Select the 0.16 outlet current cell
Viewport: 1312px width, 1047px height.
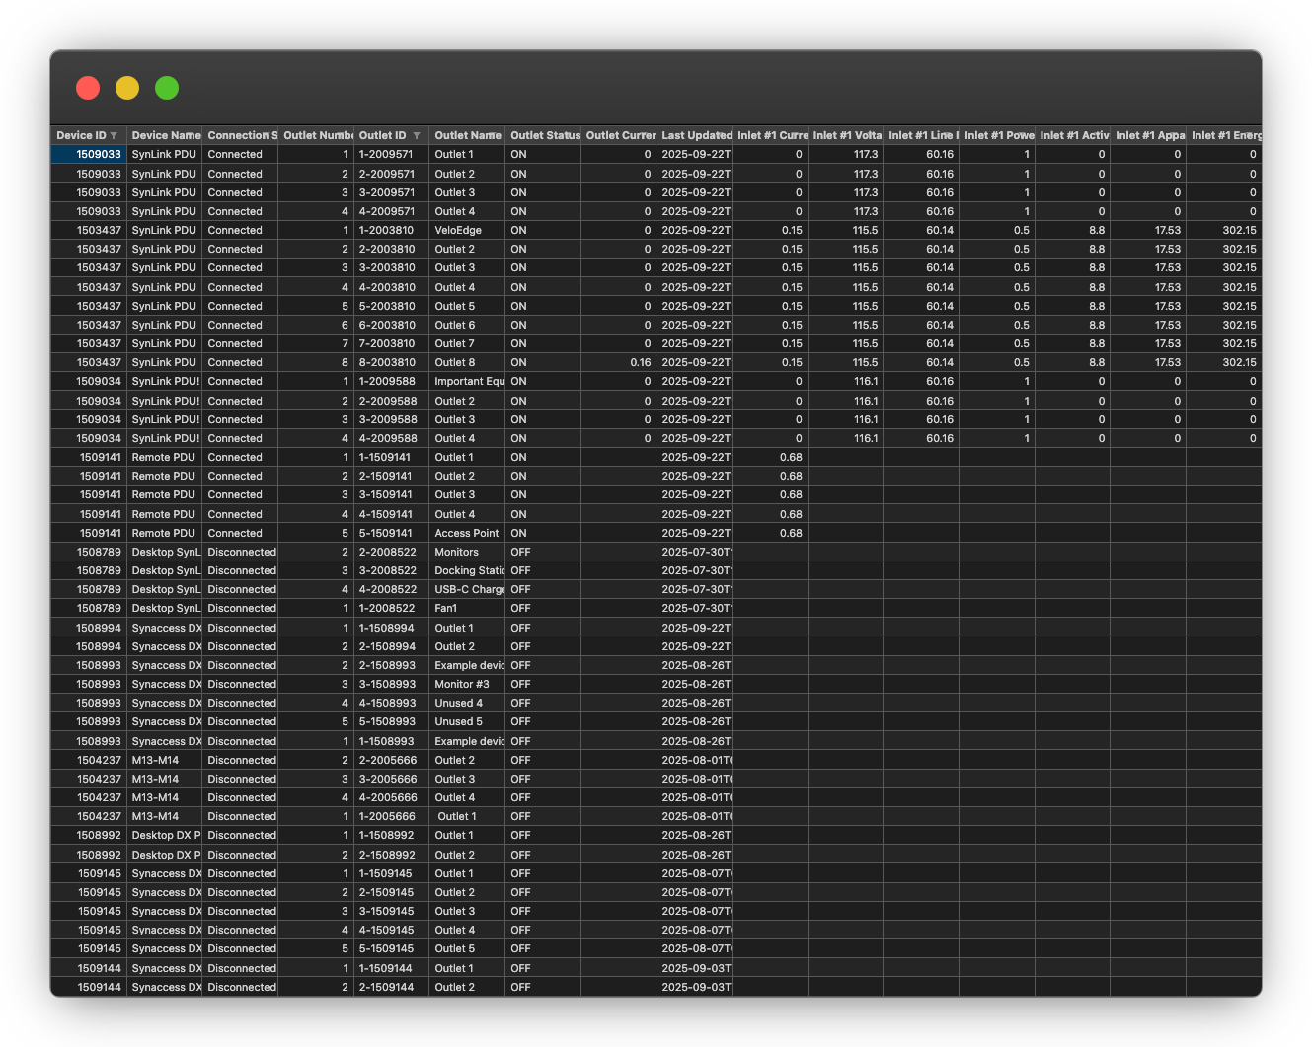(x=619, y=362)
